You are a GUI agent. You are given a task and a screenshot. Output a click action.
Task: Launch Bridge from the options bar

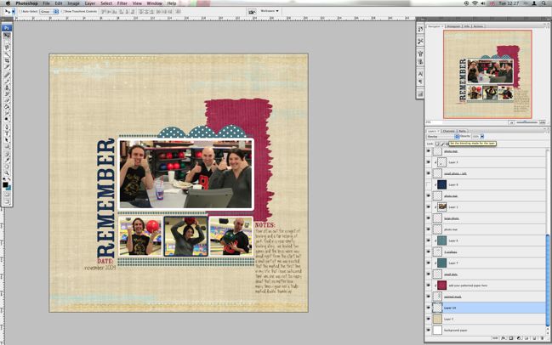click(x=252, y=12)
